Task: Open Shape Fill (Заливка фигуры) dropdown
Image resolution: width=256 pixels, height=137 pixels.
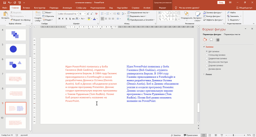Action: [213, 12]
